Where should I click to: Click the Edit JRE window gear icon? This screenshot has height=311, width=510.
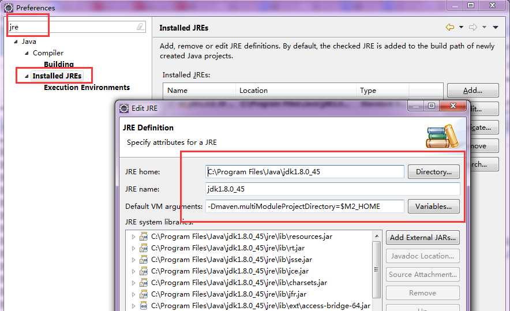pyautogui.click(x=124, y=108)
